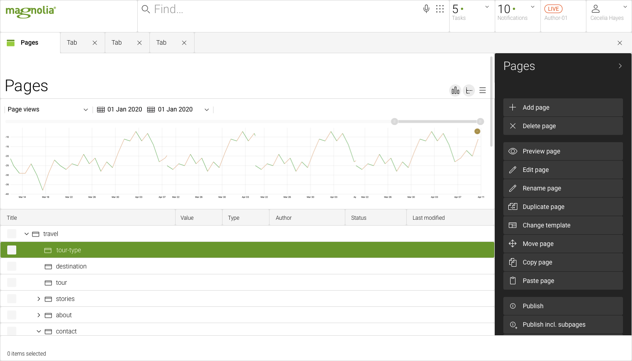
Task: Click the first calendar icon for start date
Action: click(x=100, y=109)
